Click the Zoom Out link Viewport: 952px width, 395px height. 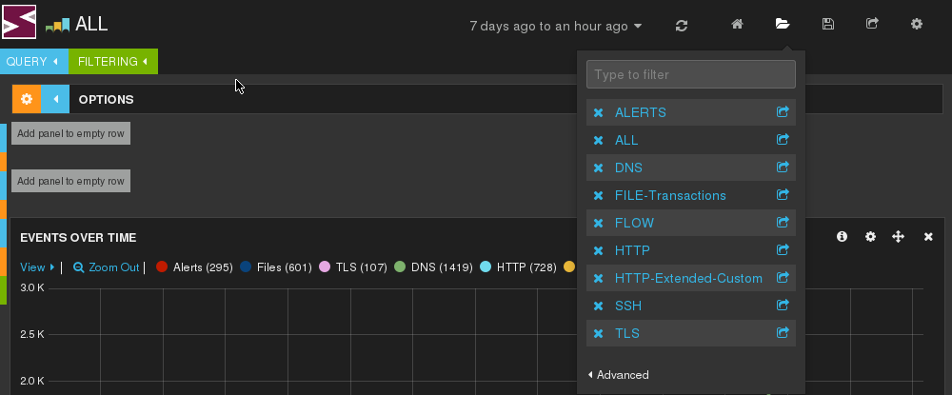(107, 267)
